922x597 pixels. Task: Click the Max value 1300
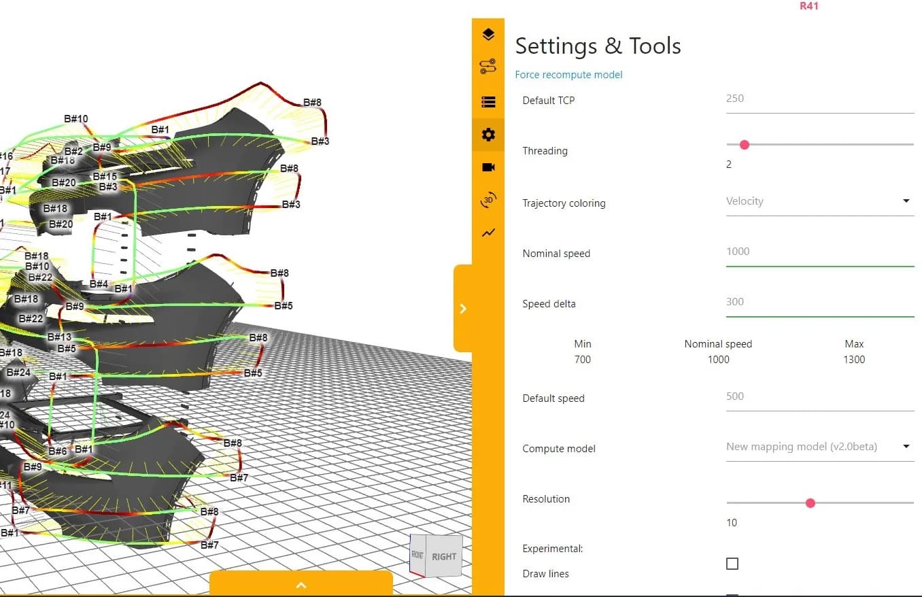(854, 359)
